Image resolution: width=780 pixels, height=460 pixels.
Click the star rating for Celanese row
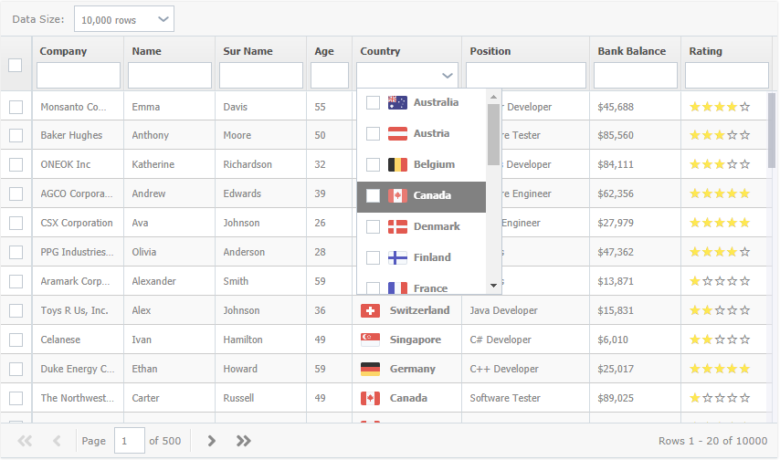[720, 340]
